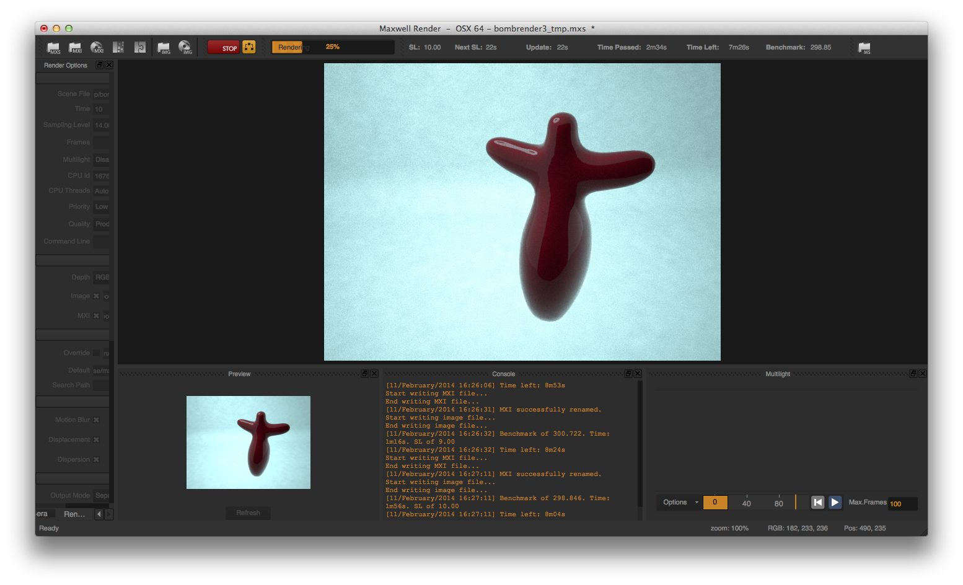Click the Console vertical scrollbar

coord(640,450)
